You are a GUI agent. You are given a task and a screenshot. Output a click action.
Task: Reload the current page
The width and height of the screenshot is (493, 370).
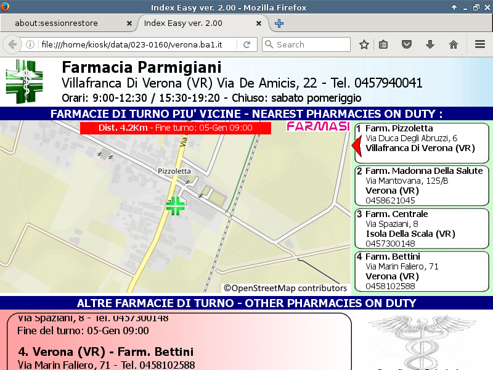[x=246, y=44]
